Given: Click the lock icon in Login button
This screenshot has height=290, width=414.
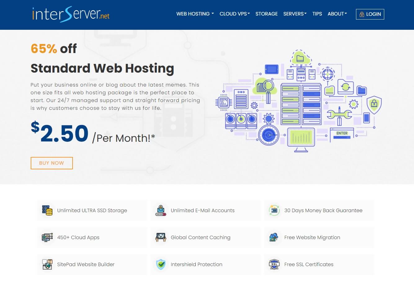Looking at the screenshot, I should coord(362,14).
